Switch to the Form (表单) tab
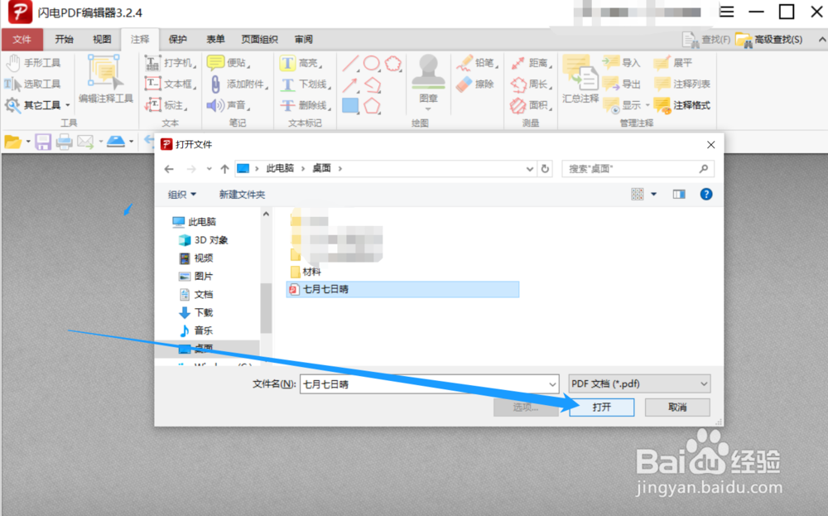 tap(215, 40)
